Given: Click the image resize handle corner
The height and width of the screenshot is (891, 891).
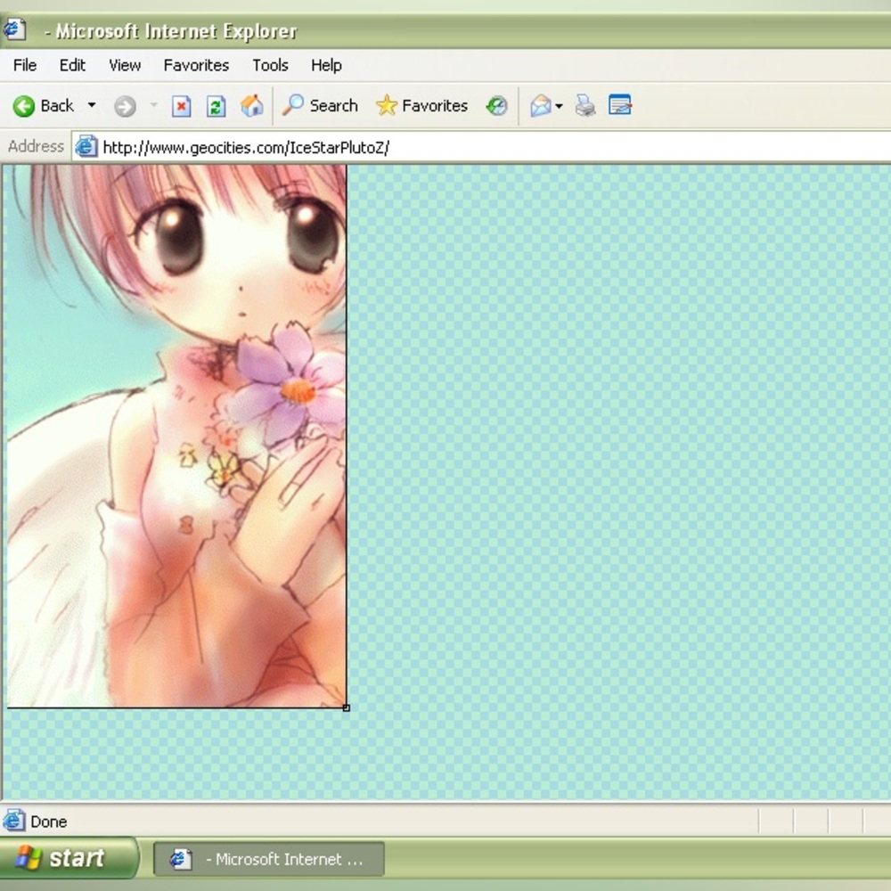Looking at the screenshot, I should (346, 708).
